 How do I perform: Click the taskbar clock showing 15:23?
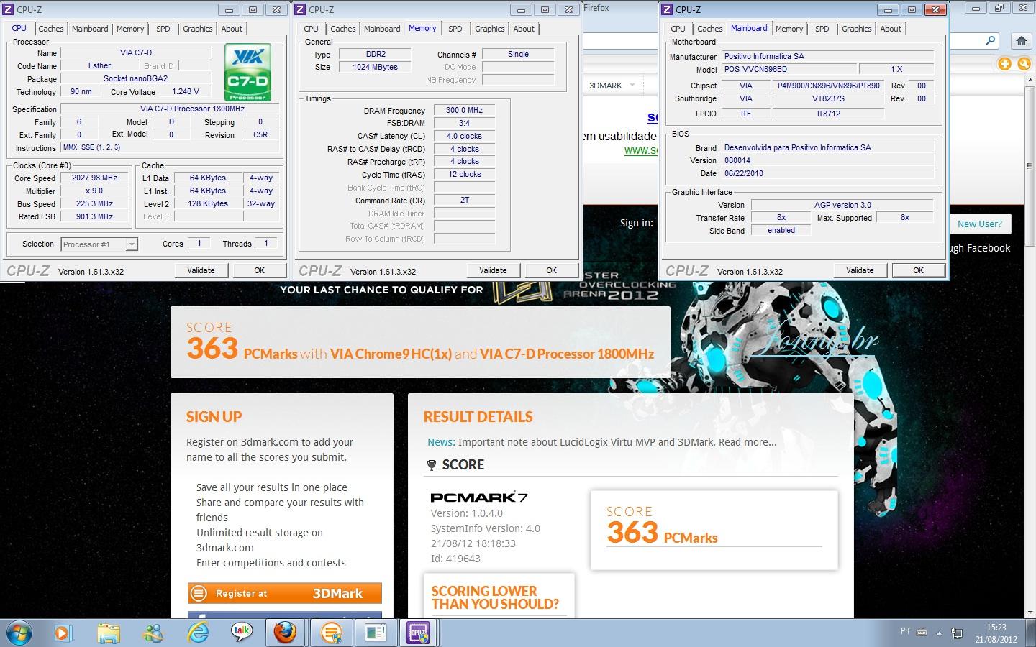coord(996,633)
